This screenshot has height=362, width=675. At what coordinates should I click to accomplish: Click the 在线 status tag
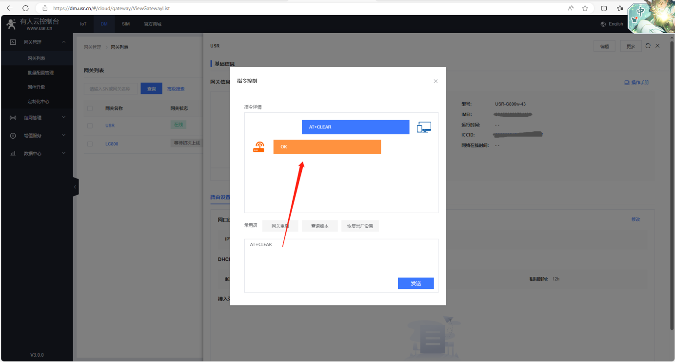point(179,125)
